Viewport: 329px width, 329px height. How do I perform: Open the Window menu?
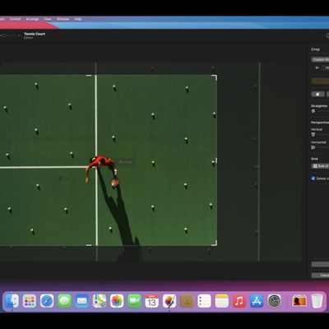coord(63,19)
